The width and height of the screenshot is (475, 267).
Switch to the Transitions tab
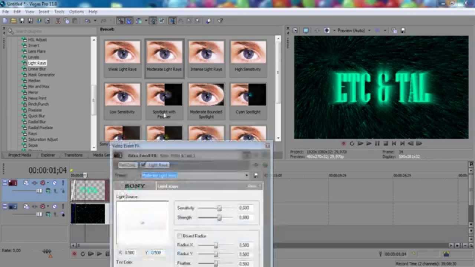(73, 155)
